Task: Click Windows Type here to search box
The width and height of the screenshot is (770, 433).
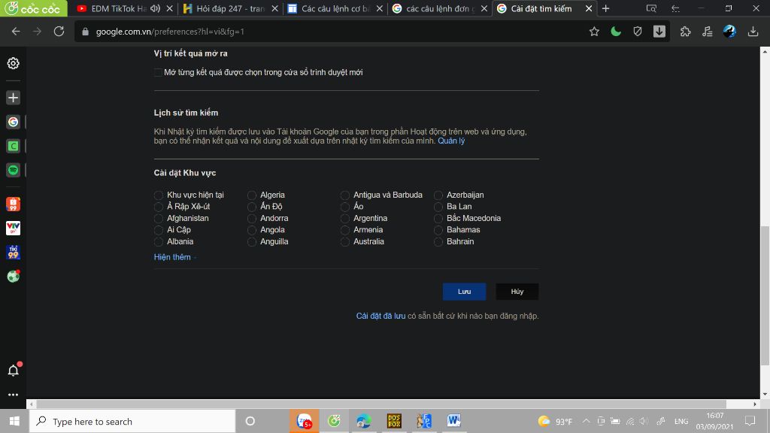Action: point(132,421)
